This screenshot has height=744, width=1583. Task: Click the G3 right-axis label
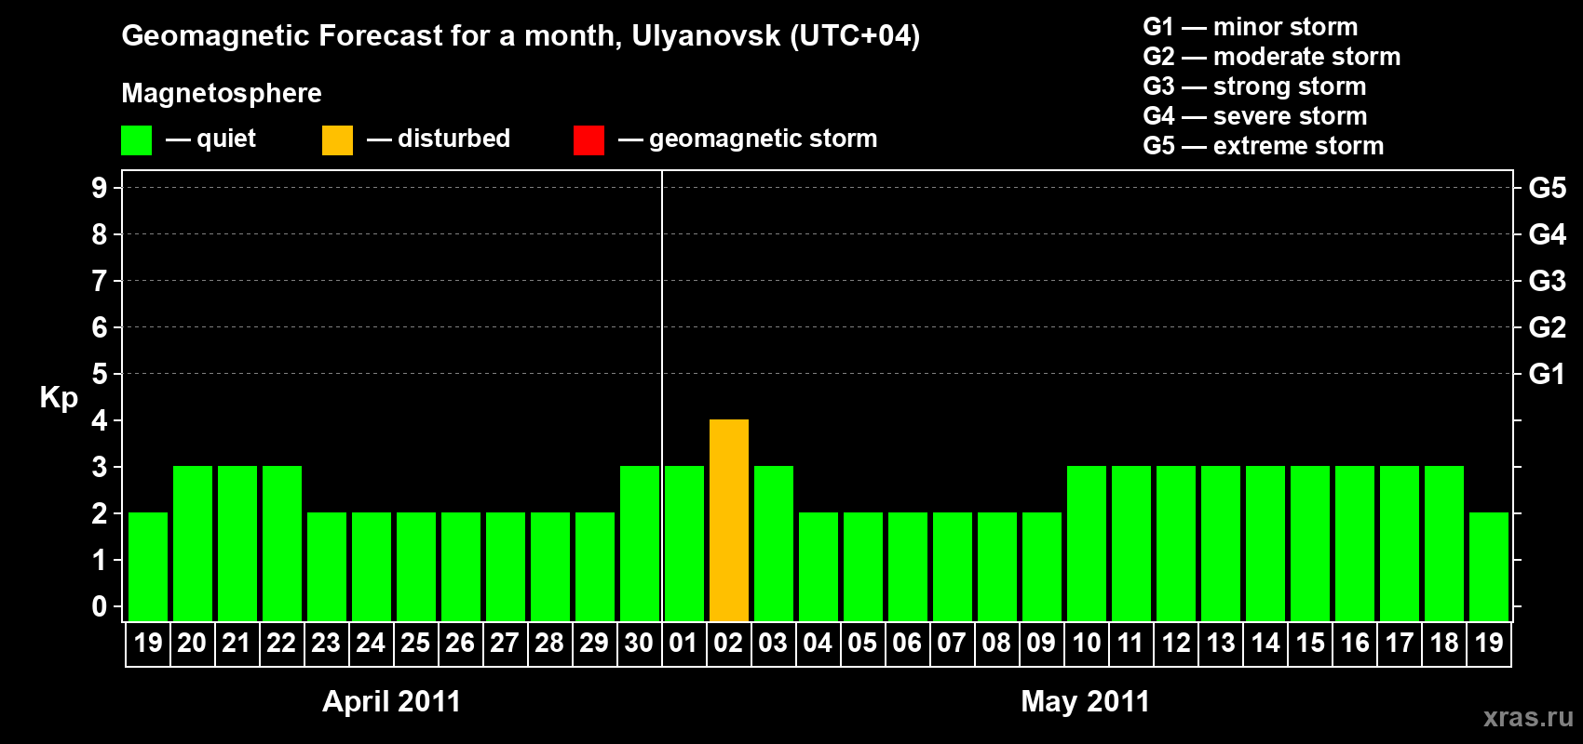(1548, 281)
